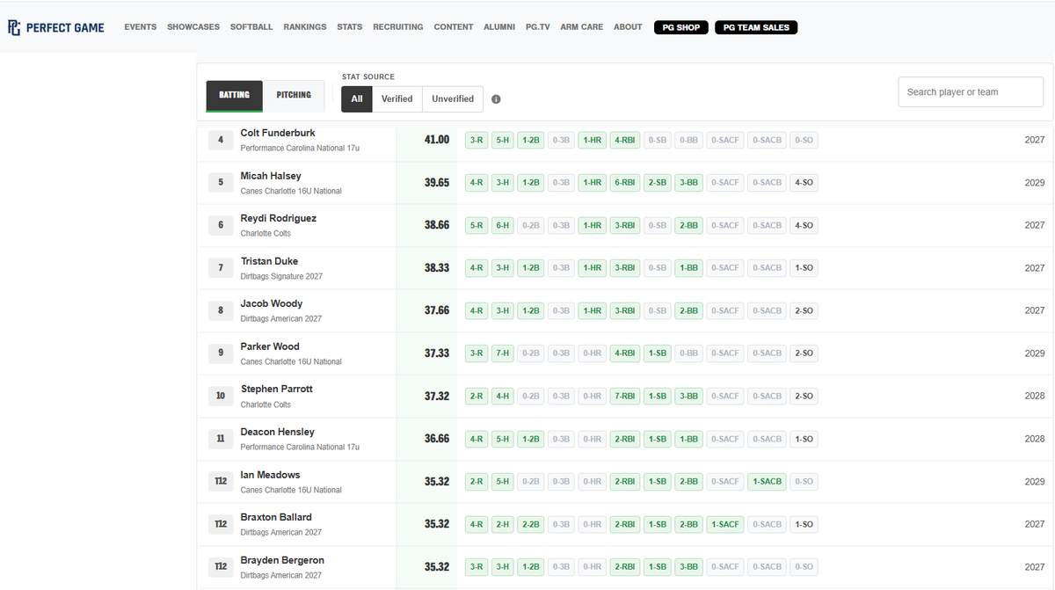The height and width of the screenshot is (590, 1055).
Task: Click Ian Meadows' 1-SACB stat badge
Action: point(767,482)
